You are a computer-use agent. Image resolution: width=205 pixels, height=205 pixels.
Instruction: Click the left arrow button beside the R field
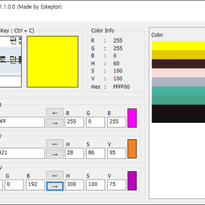tap(54, 113)
